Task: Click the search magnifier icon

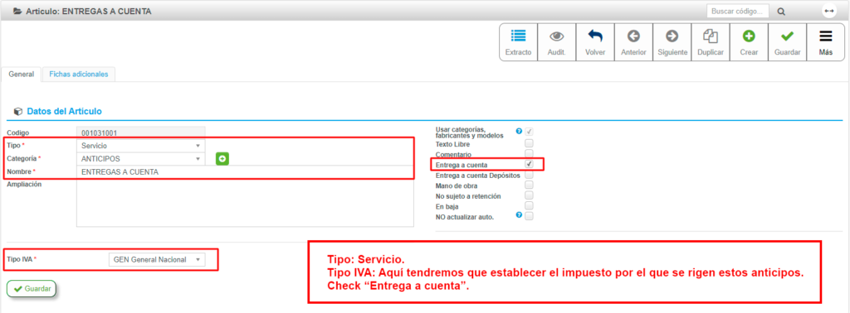Action: [781, 12]
